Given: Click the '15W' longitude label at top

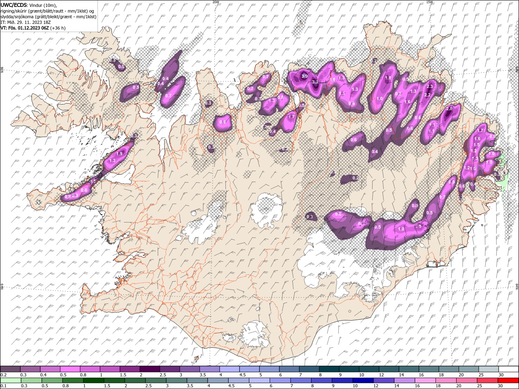Looking at the screenshot, I should [x=429, y=2].
